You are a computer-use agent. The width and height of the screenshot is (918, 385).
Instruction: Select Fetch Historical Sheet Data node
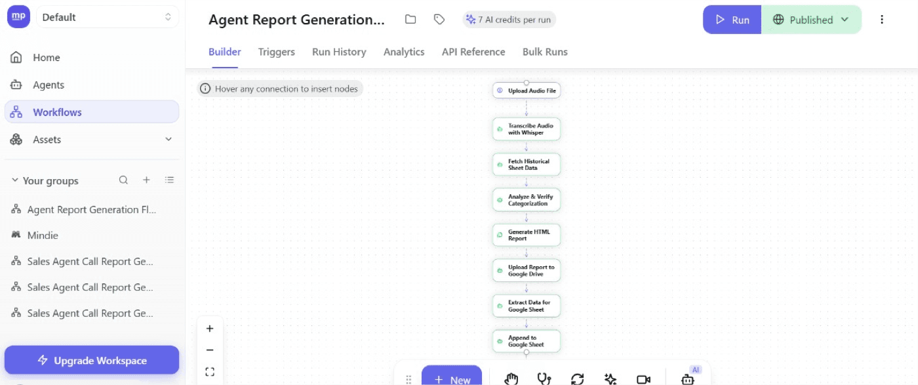pos(527,165)
